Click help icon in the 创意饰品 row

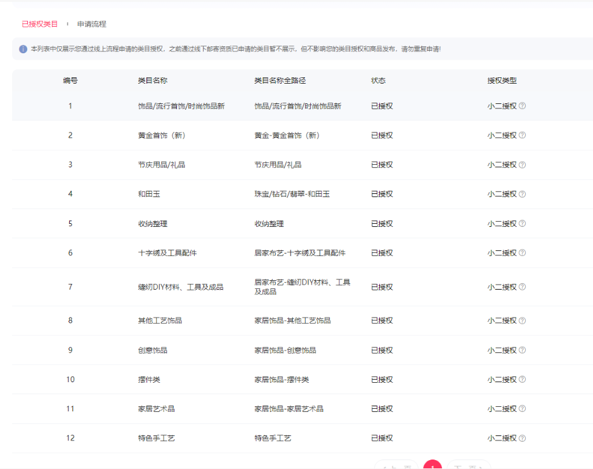point(522,350)
